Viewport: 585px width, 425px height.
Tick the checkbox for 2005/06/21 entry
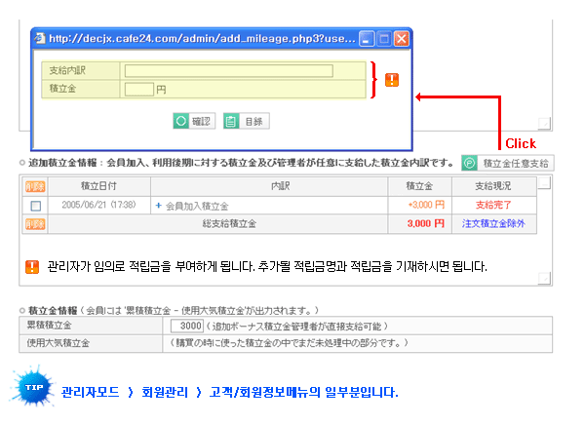click(36, 206)
